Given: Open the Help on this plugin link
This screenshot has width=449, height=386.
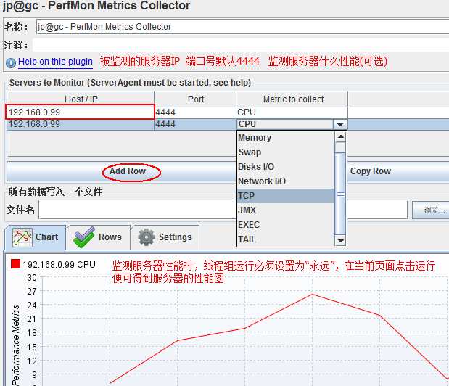Looking at the screenshot, I should click(55, 62).
